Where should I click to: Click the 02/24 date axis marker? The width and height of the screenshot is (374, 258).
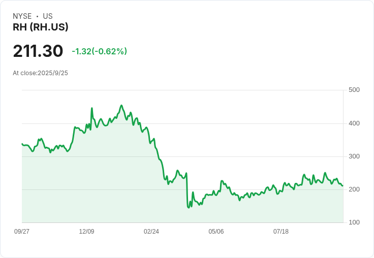coord(151,232)
